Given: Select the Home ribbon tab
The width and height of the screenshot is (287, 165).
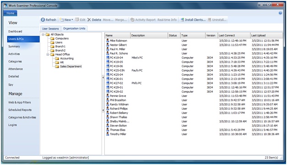Looking at the screenshot, I should 11,13.
